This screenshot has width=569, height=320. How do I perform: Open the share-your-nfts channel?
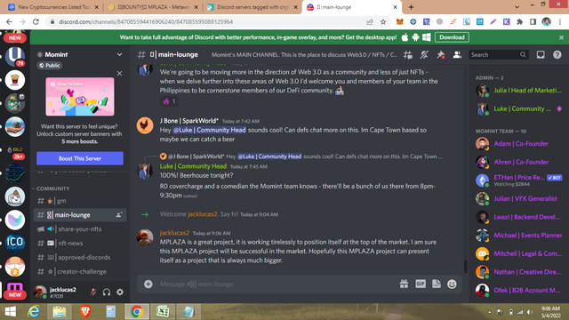tap(80, 229)
